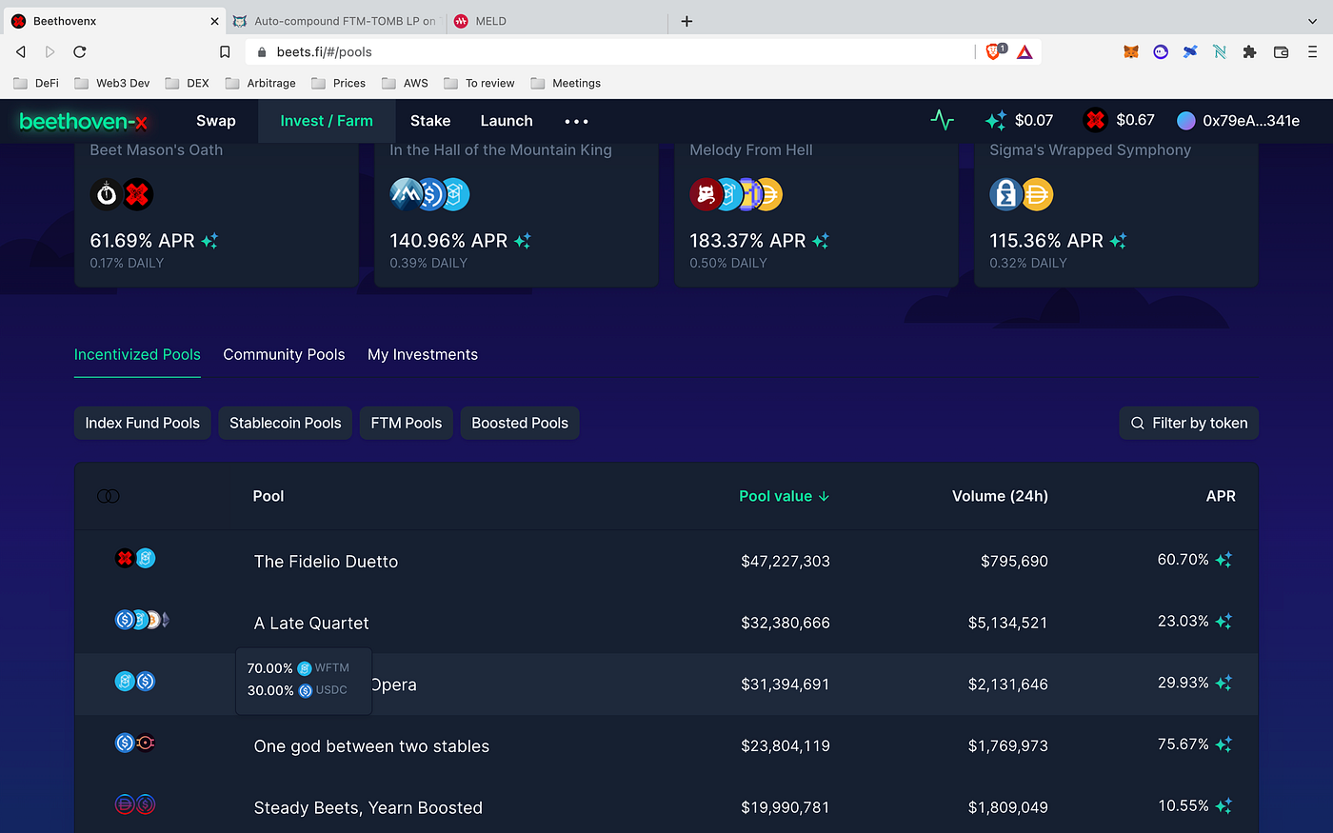Click the token icons in Beet Mason's Oath card
This screenshot has width=1333, height=833.
click(x=122, y=194)
